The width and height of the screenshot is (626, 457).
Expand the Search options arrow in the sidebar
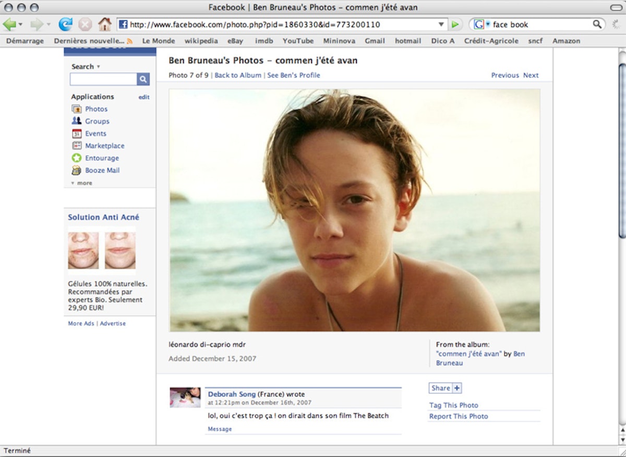pyautogui.click(x=98, y=67)
